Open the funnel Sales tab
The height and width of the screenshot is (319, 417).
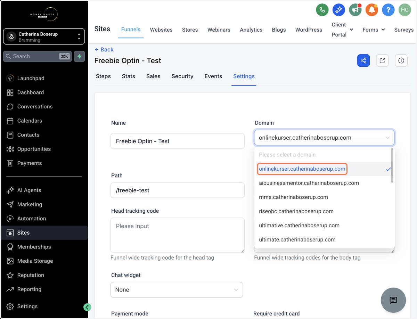pos(153,76)
